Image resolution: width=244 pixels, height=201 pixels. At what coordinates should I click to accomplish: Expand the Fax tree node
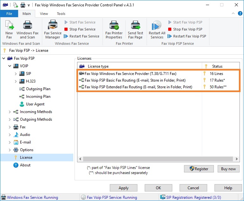[10, 127]
